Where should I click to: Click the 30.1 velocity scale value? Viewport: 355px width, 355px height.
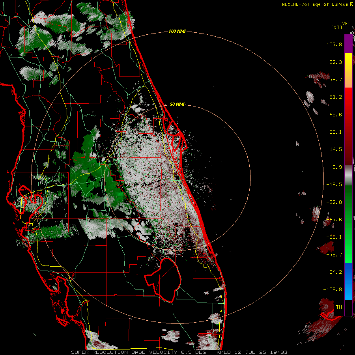click(x=336, y=132)
